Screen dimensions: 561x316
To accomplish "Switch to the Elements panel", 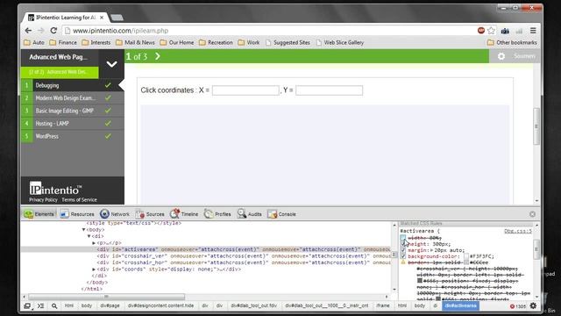I will point(39,214).
